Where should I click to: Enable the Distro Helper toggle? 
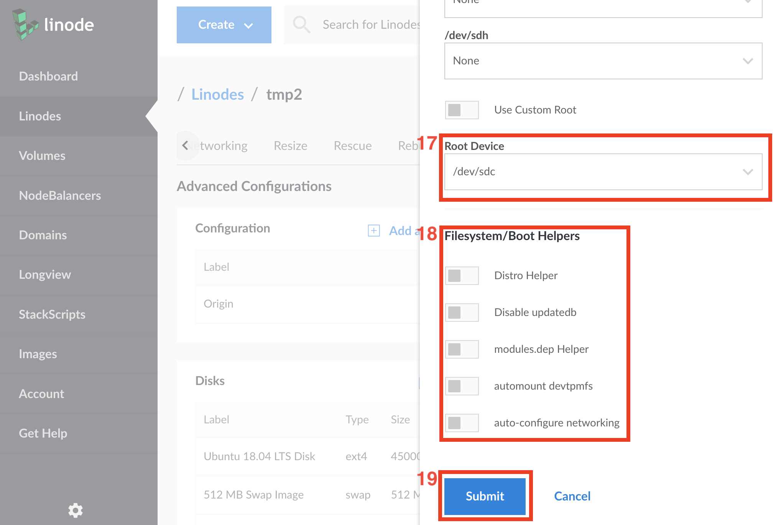tap(462, 276)
